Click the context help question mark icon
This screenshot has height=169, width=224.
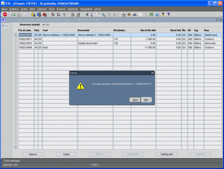click(x=169, y=14)
